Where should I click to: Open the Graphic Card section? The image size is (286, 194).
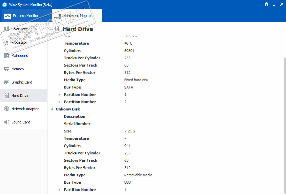pos(24,82)
